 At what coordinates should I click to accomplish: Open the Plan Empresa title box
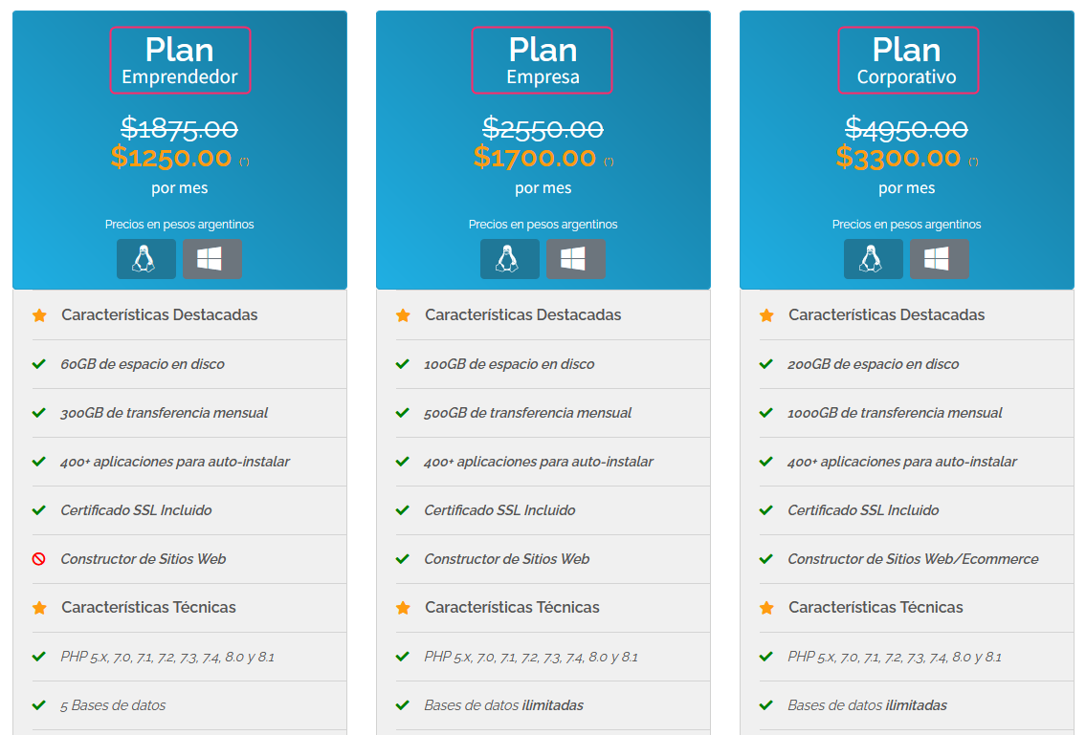(543, 60)
